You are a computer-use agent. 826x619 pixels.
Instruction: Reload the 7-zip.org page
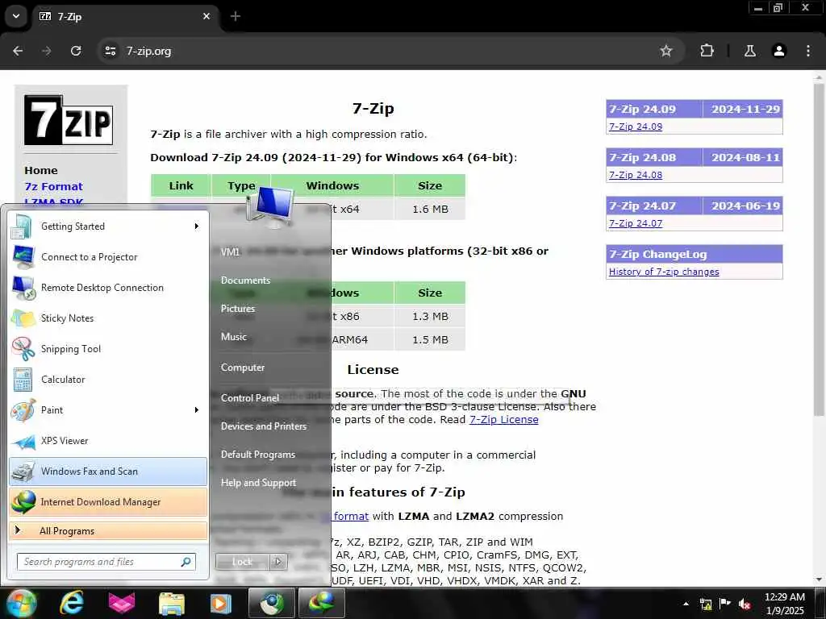76,51
